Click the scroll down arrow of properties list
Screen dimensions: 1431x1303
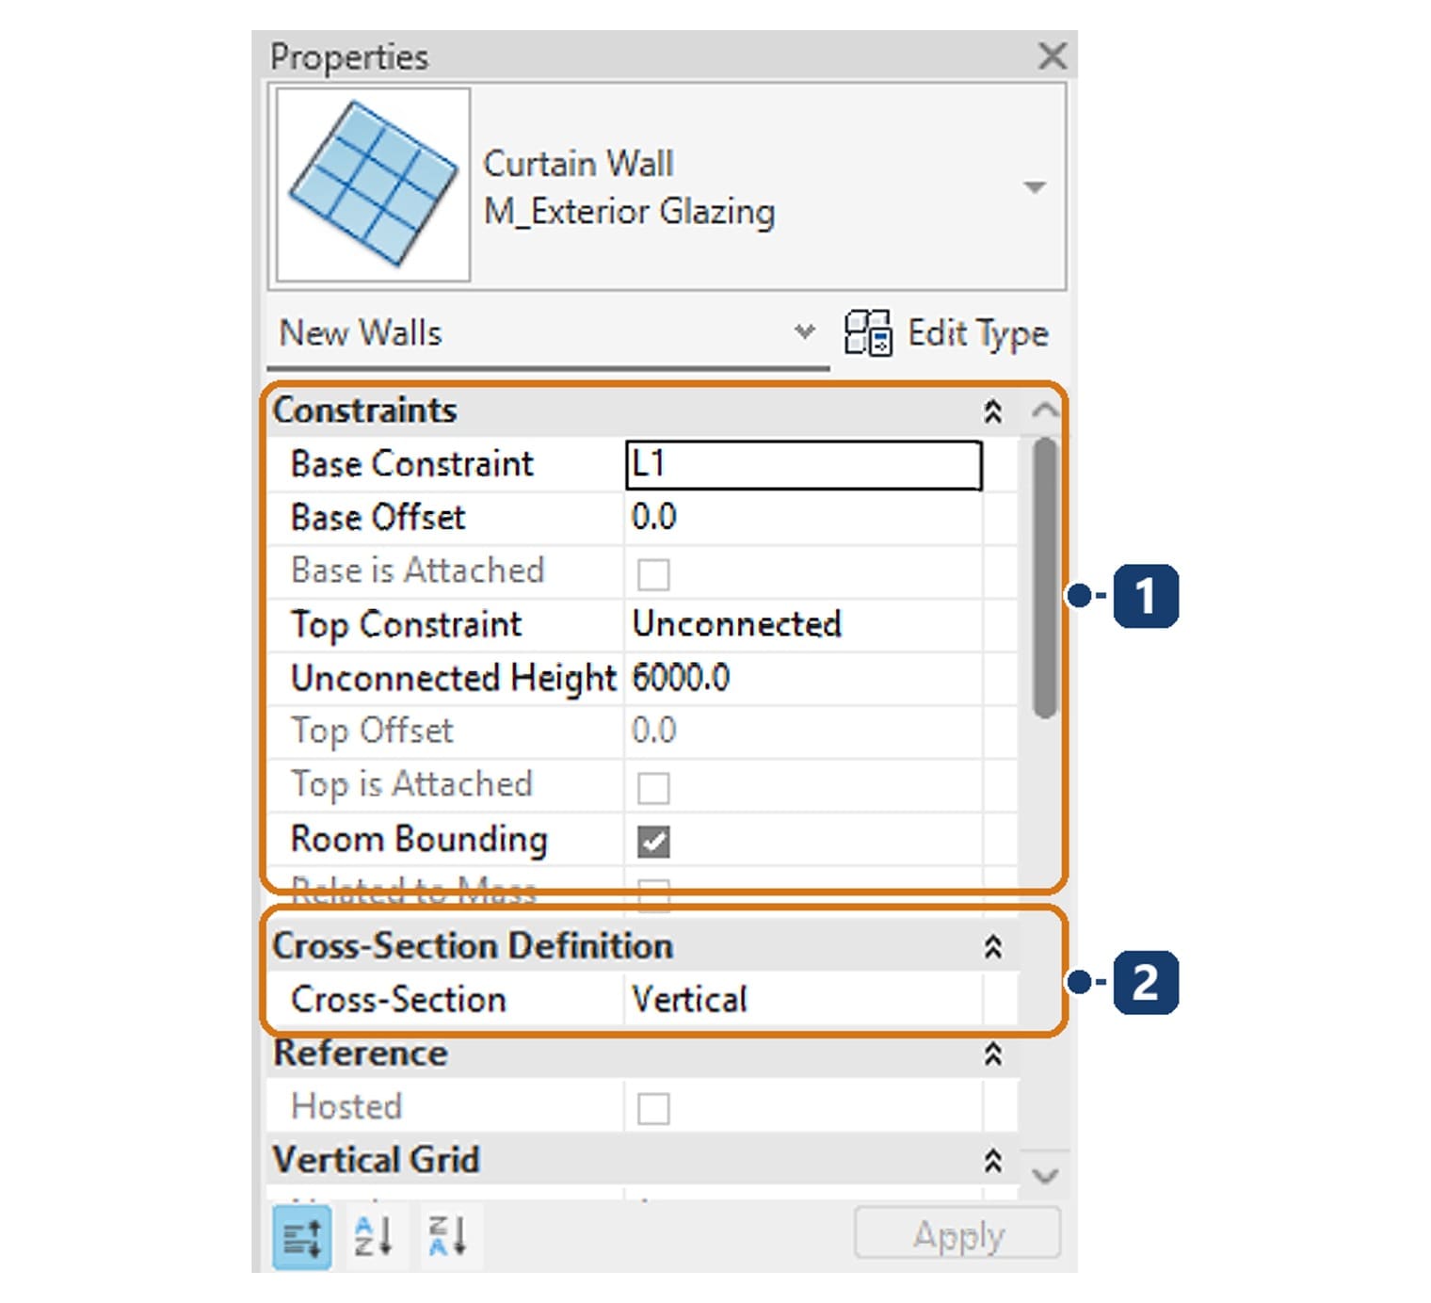1045,1175
